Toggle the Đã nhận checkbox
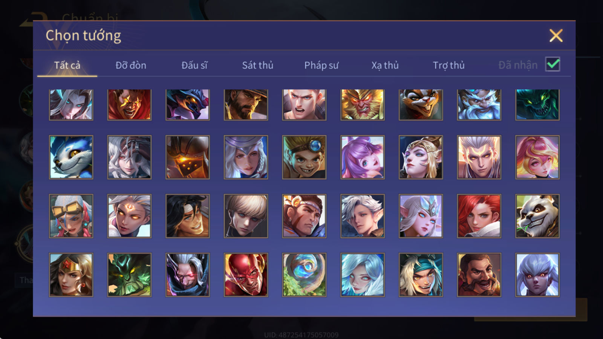The height and width of the screenshot is (339, 603). tap(552, 64)
